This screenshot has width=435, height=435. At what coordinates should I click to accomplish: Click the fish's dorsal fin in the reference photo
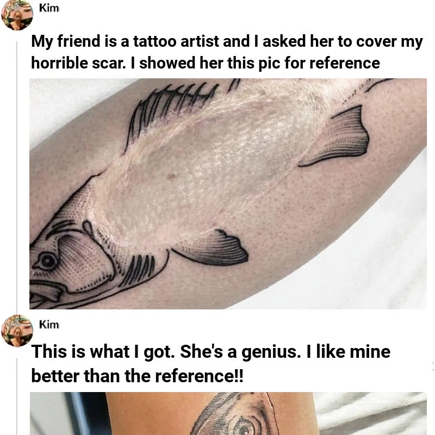(x=172, y=111)
